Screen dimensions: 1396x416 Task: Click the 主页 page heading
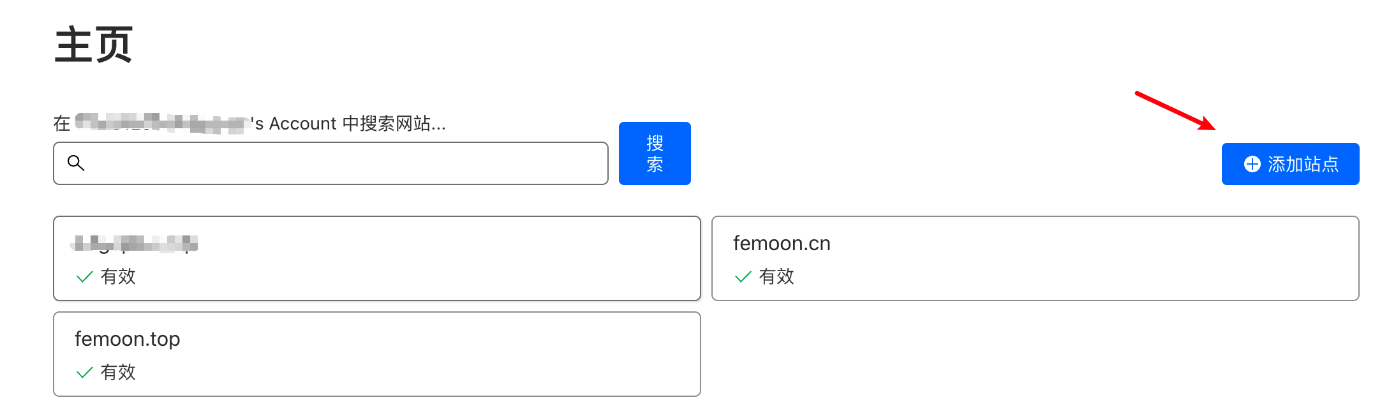coord(93,43)
